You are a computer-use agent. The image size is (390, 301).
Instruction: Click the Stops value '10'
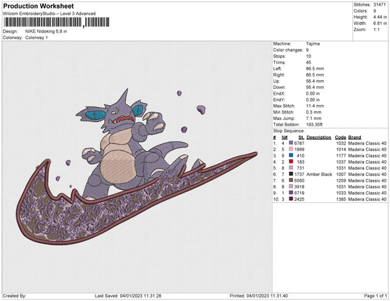308,56
